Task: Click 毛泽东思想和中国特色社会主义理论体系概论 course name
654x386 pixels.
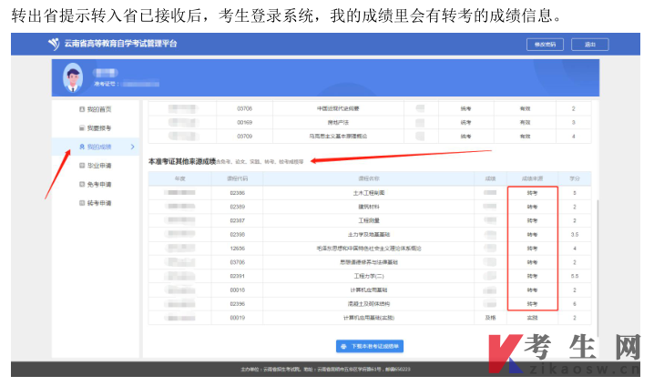Action: tap(369, 249)
